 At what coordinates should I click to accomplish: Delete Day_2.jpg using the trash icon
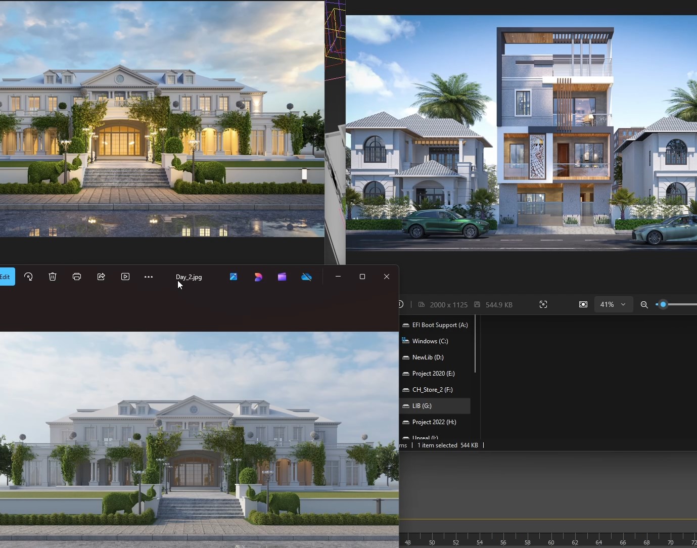pyautogui.click(x=53, y=277)
